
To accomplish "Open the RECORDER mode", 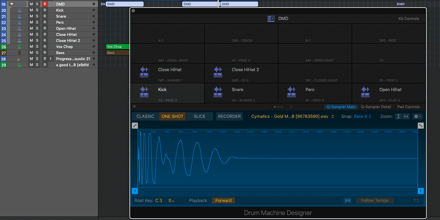I will (x=229, y=117).
